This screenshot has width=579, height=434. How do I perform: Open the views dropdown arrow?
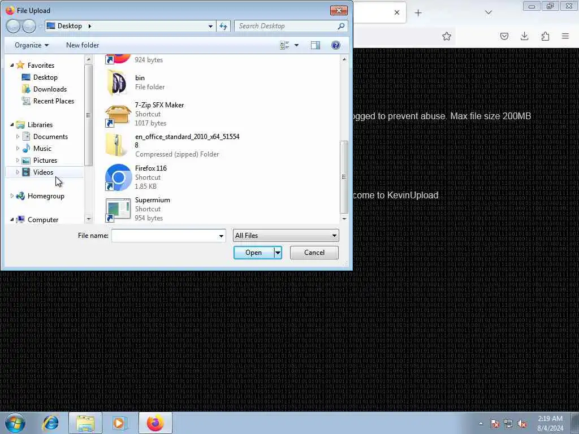[x=296, y=45]
